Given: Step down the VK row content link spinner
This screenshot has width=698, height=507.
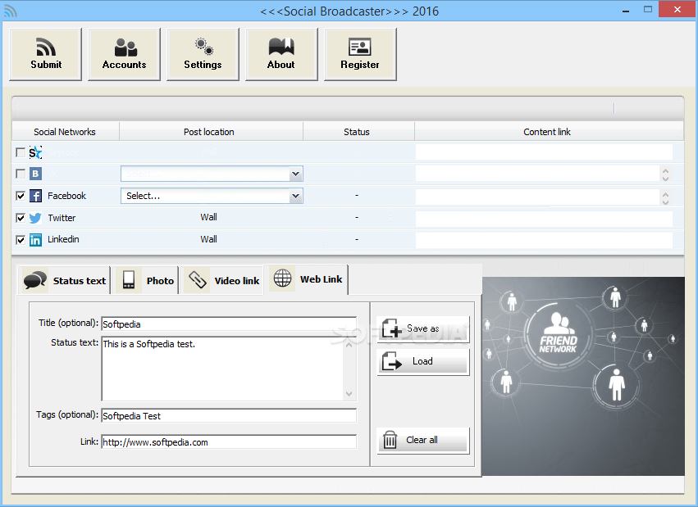Looking at the screenshot, I should pos(665,178).
